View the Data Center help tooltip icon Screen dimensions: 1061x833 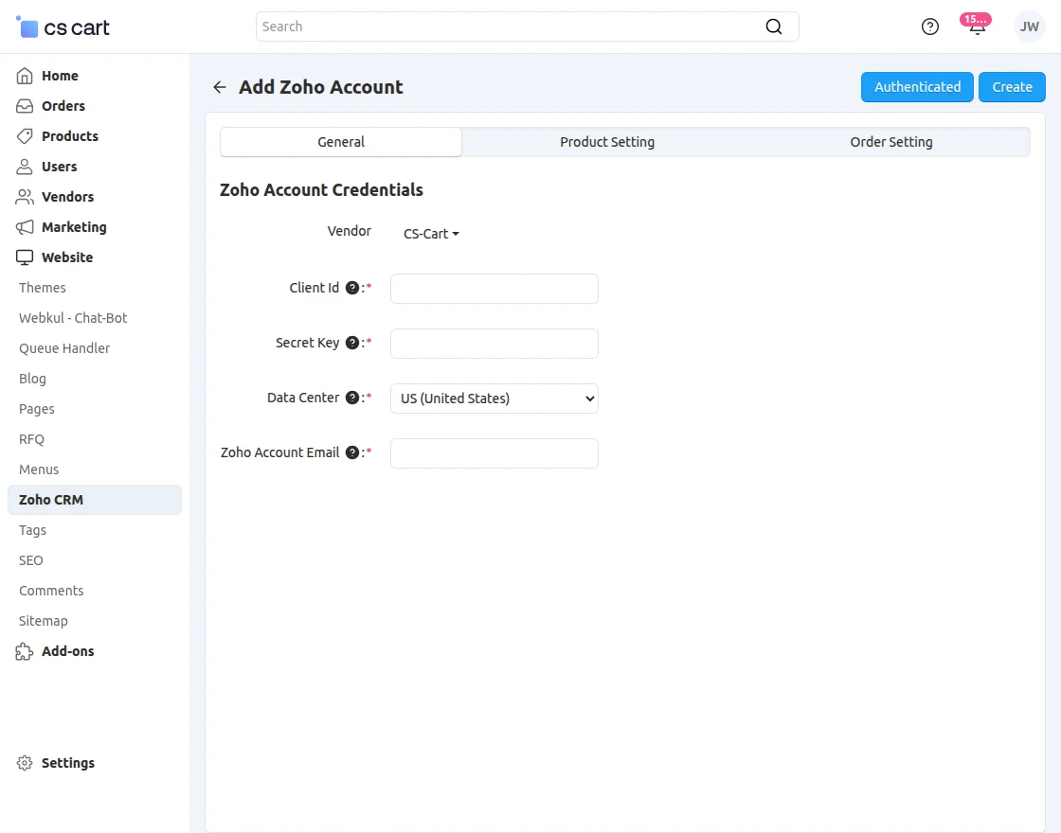(x=352, y=398)
